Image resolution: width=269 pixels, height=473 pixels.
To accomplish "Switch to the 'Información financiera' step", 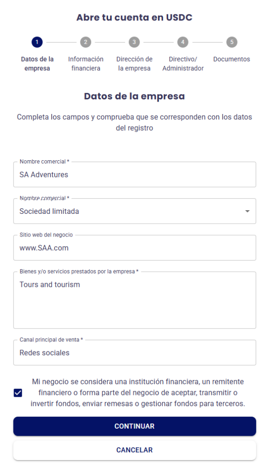I will [86, 63].
